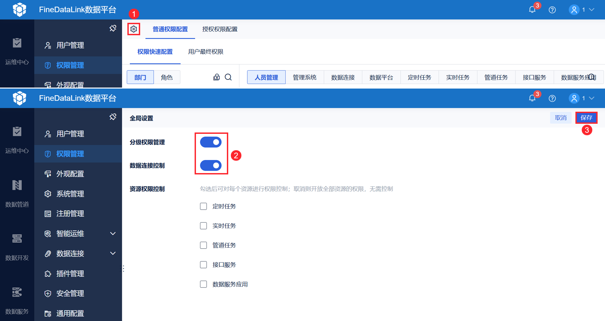Expand the 智能运维 menu chevron
The height and width of the screenshot is (321, 605).
(x=113, y=233)
